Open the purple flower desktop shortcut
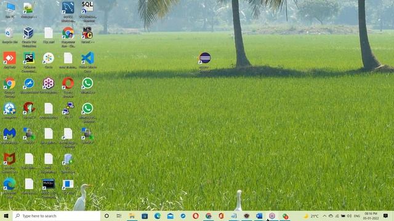Screen dimensions: 394x221 (49, 85)
